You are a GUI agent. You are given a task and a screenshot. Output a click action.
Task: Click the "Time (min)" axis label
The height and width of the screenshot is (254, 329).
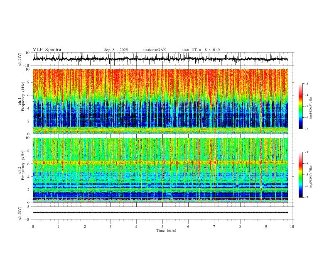166,230
